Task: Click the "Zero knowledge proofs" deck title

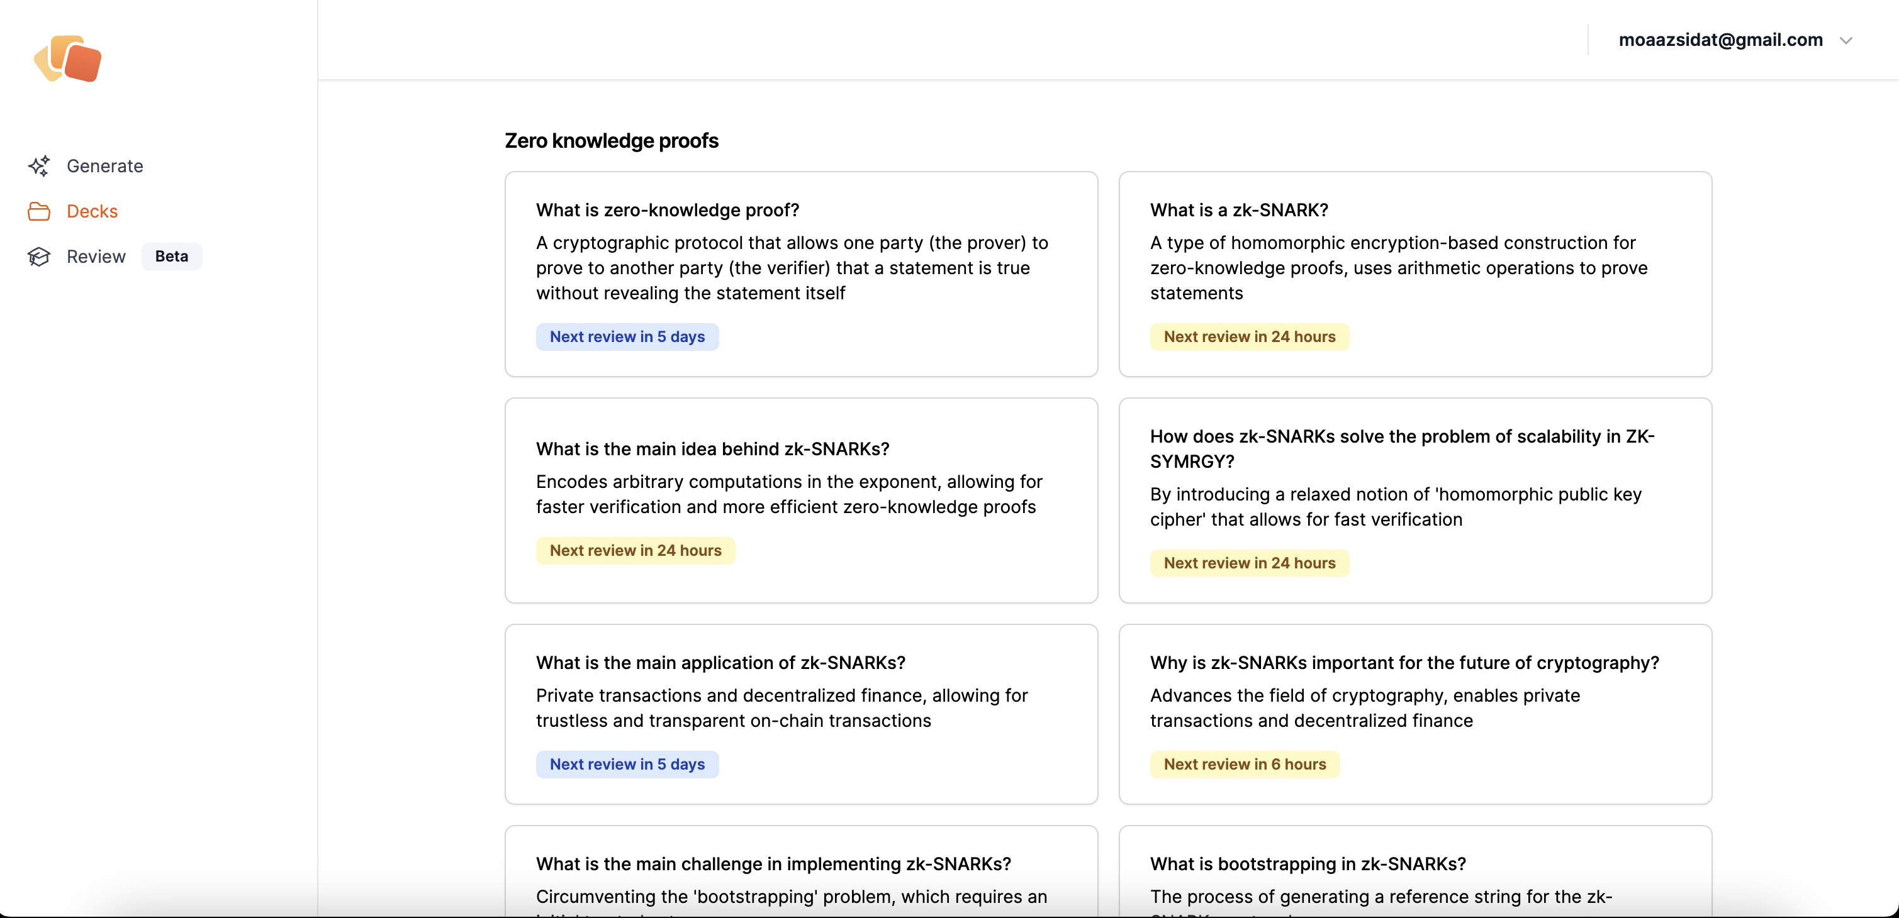Action: tap(611, 141)
